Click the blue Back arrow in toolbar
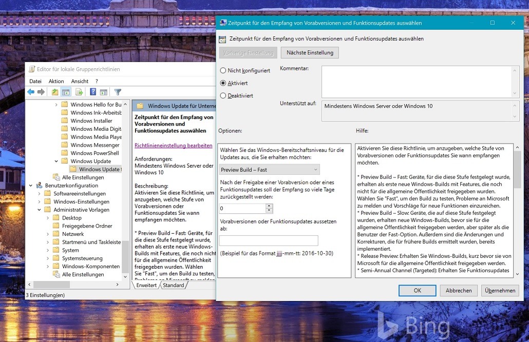529x342 pixels. (x=31, y=92)
